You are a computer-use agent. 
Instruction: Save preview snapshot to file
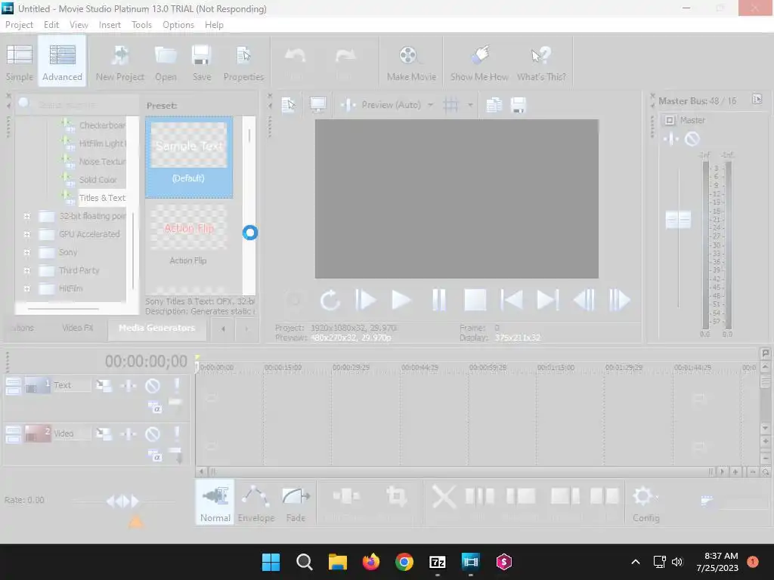[x=518, y=104]
